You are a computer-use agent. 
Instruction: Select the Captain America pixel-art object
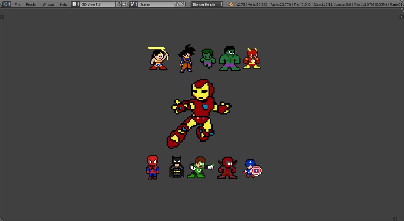click(x=252, y=168)
